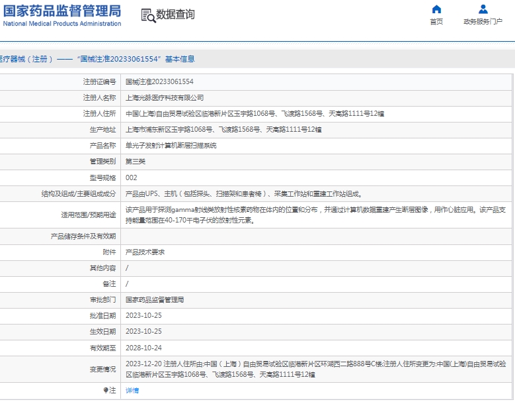The image size is (515, 402).
Task: Click the 结构及组成/主要组成成分 label
Action: coord(79,194)
